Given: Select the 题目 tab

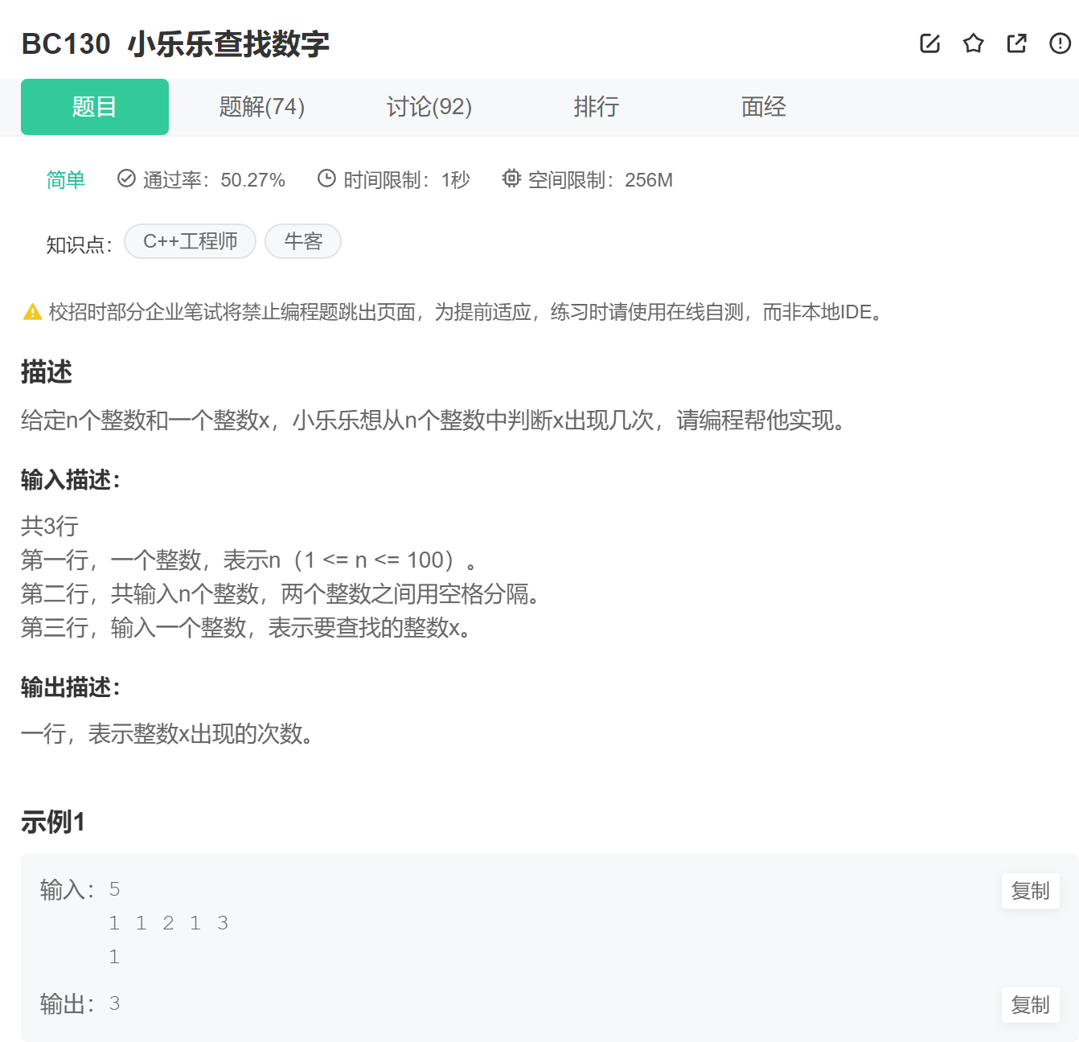Looking at the screenshot, I should (x=95, y=107).
